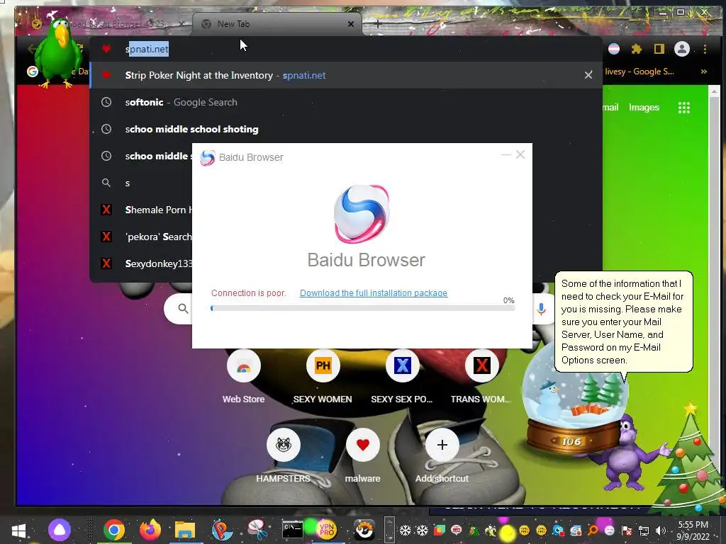Click the network tray icon
Image resolution: width=726 pixels, height=544 pixels.
[x=644, y=531]
